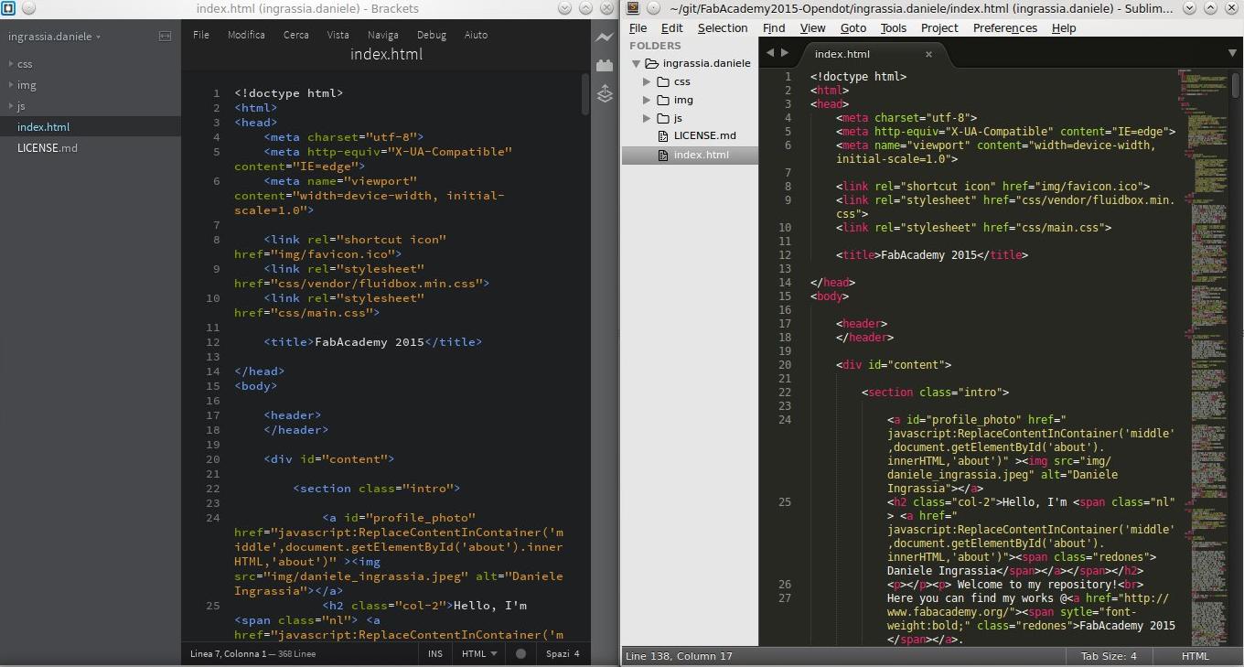The image size is (1244, 667).
Task: Open the Tab Size: 4 selector in Sublime
Action: (x=1109, y=656)
